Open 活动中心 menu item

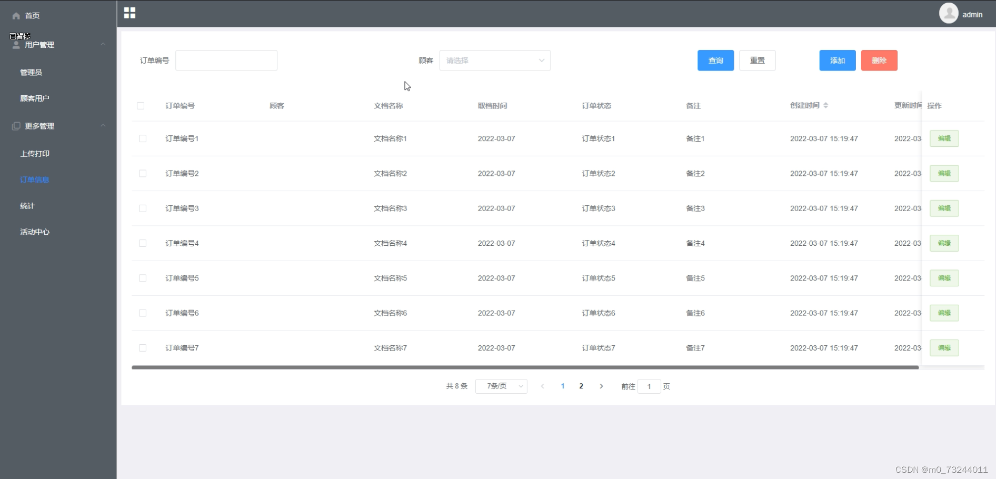click(x=35, y=232)
